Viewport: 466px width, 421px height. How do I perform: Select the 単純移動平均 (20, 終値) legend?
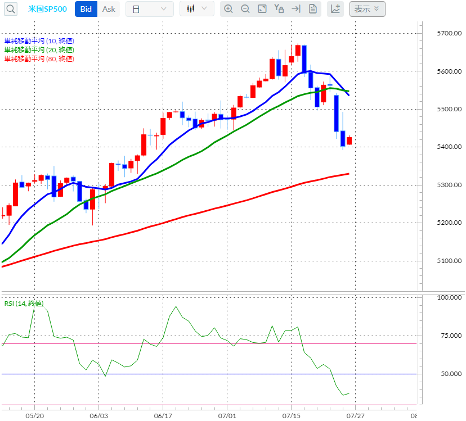[39, 50]
